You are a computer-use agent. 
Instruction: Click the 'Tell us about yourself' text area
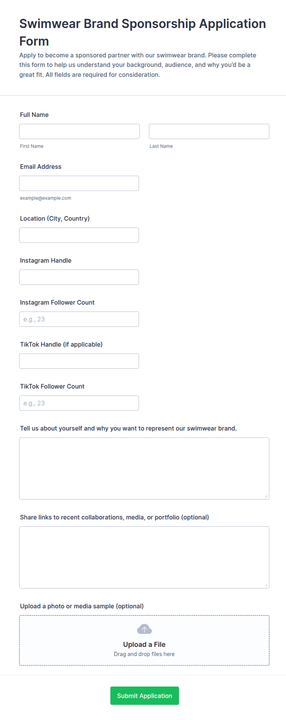pyautogui.click(x=144, y=469)
